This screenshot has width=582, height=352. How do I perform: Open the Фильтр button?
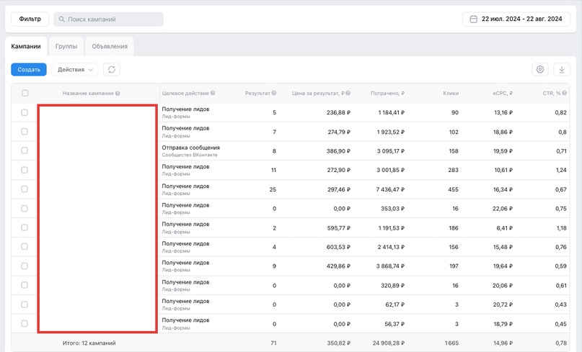pyautogui.click(x=30, y=19)
